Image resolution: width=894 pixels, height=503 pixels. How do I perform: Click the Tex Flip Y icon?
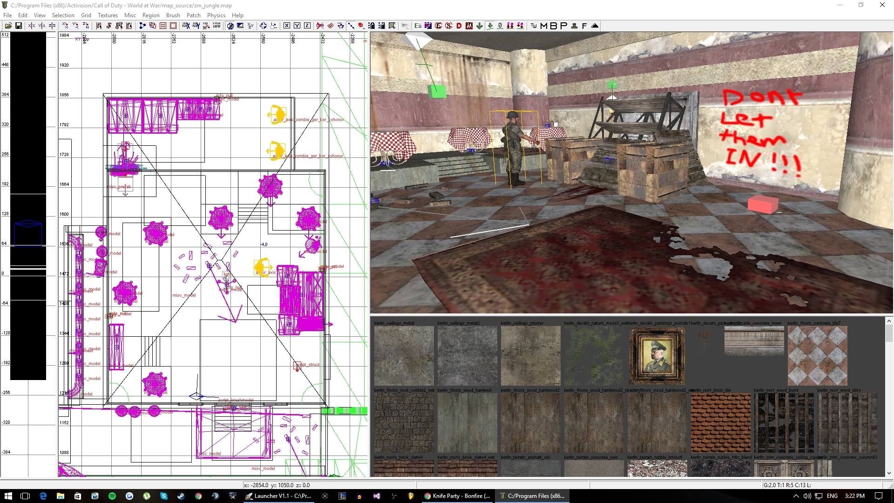click(x=196, y=26)
